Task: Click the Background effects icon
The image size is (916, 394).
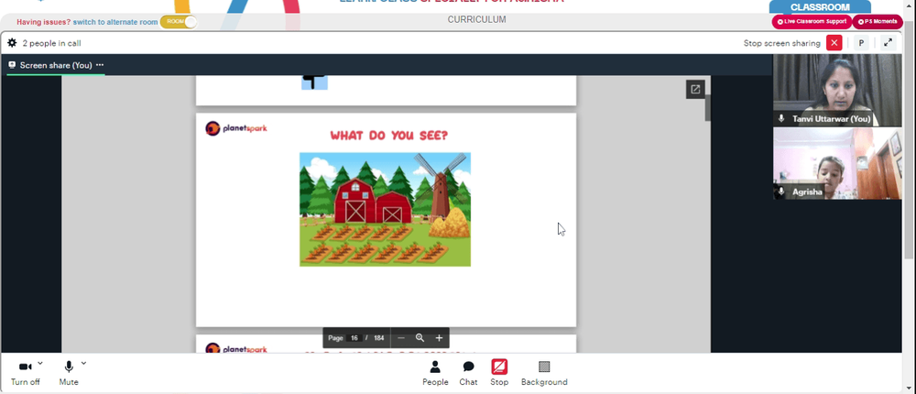Action: pos(544,372)
